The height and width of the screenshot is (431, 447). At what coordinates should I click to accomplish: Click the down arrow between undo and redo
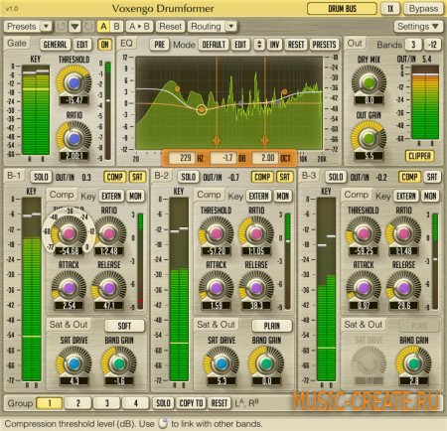[74, 27]
